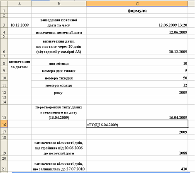This screenshot has height=173, width=195.
Task: Select cell with value 30.12.2009
Action: tap(137, 46)
